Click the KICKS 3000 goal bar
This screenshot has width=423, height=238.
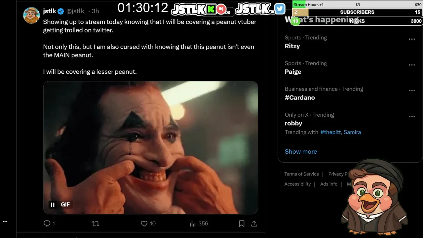click(x=358, y=21)
